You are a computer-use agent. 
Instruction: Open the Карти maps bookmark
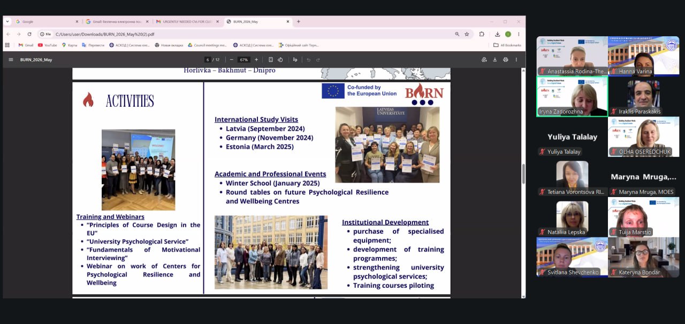click(x=70, y=45)
